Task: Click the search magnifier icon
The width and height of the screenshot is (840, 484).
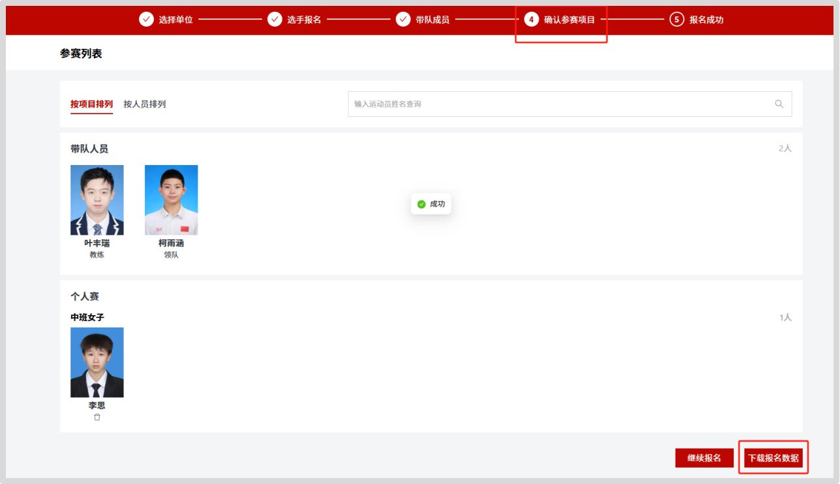Action: point(779,104)
